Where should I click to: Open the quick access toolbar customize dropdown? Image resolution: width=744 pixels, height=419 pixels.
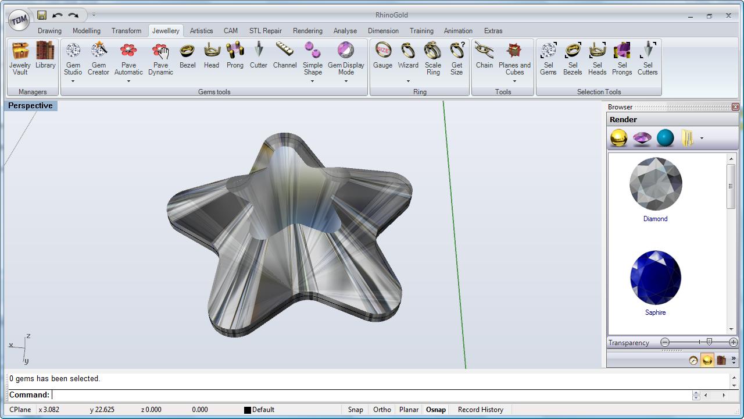coord(94,15)
